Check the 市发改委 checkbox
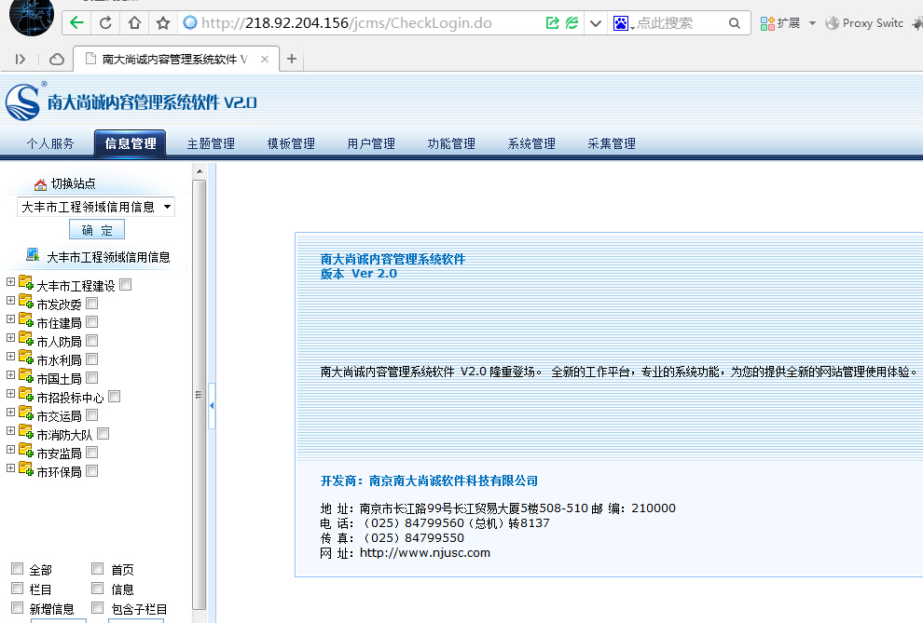The image size is (923, 623). pos(91,304)
